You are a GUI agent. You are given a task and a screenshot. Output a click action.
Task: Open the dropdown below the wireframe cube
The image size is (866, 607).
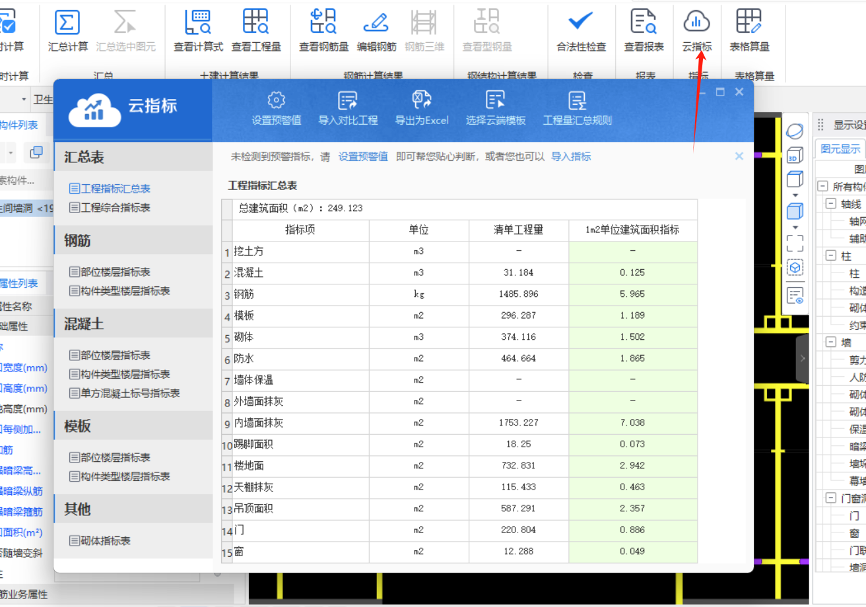pyautogui.click(x=795, y=195)
